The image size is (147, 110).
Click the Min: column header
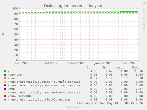(105, 68)
